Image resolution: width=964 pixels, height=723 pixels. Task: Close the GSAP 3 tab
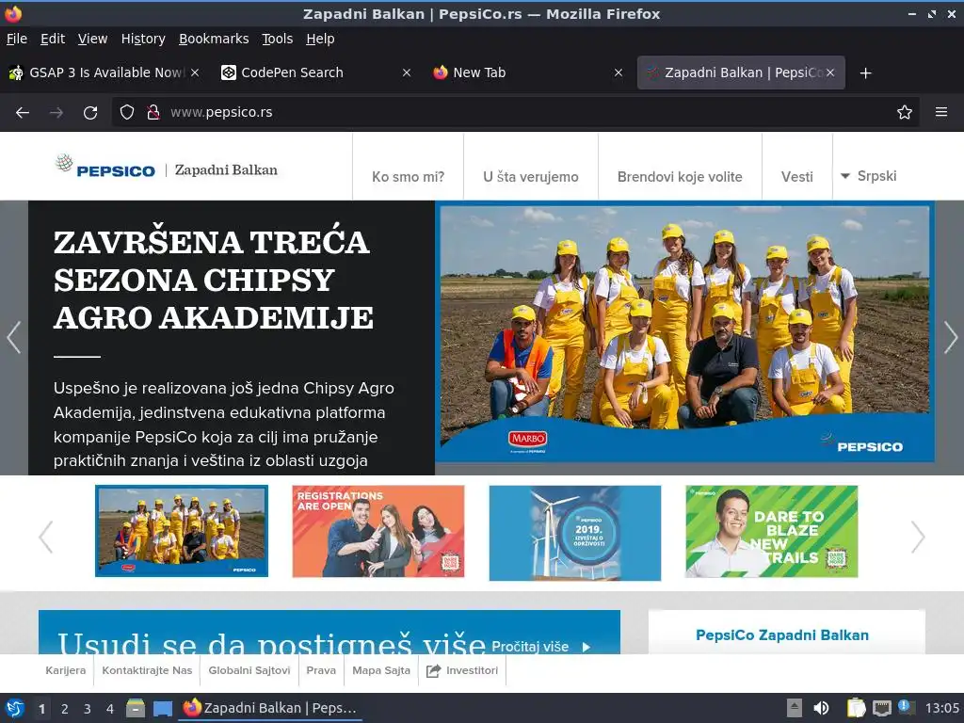click(x=195, y=72)
